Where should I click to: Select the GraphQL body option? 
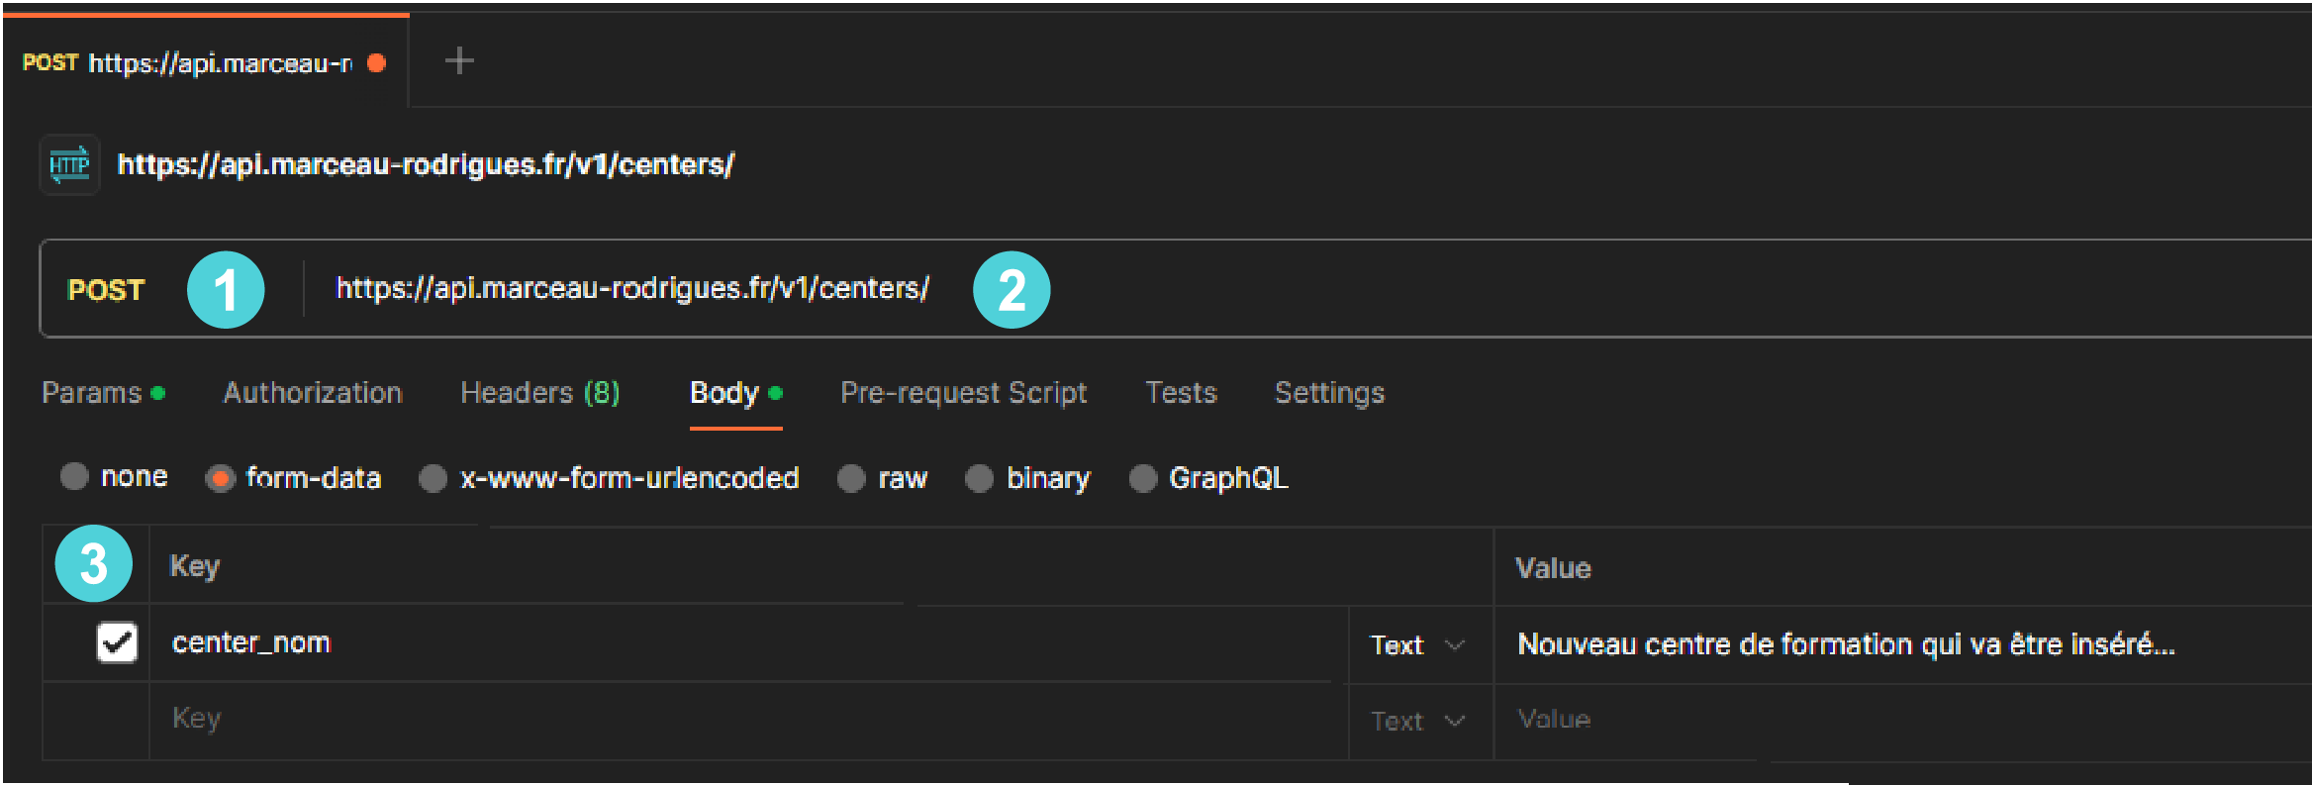point(1142,478)
